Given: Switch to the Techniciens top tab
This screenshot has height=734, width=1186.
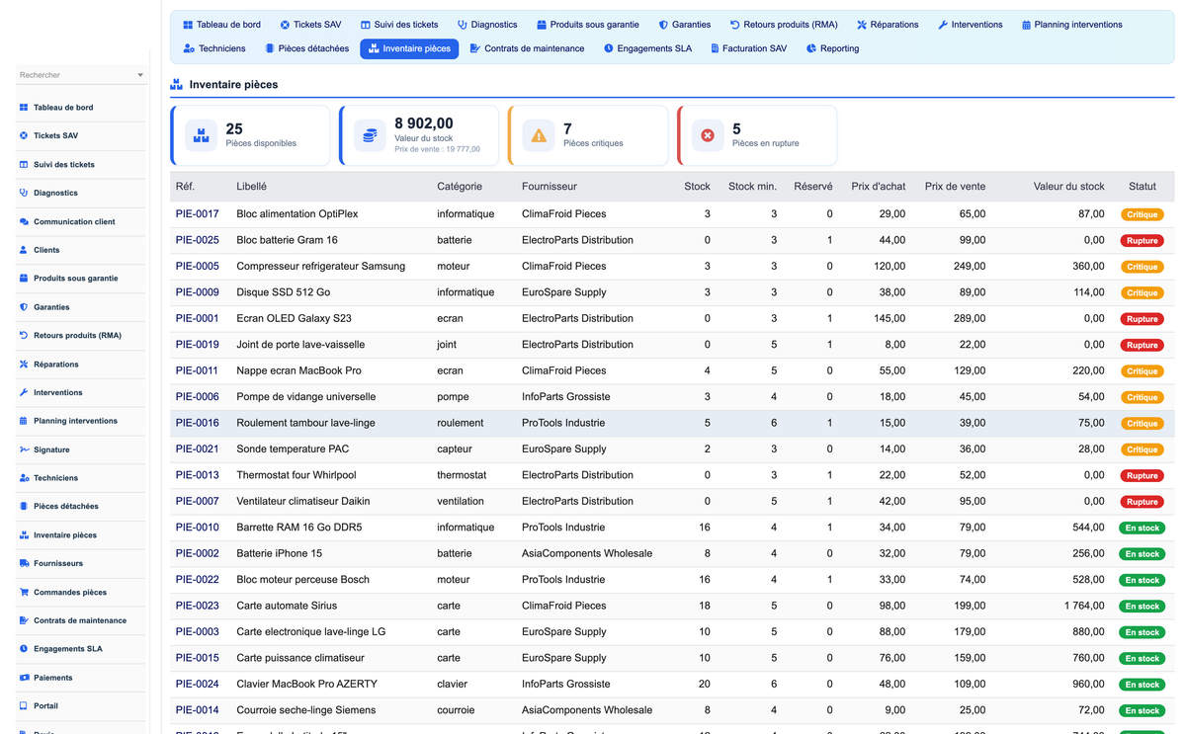Looking at the screenshot, I should click(x=214, y=48).
